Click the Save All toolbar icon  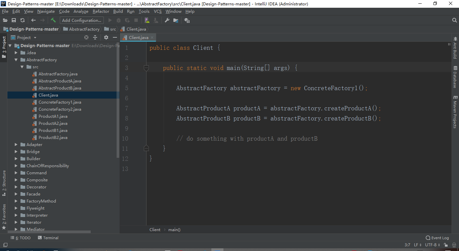tap(14, 21)
